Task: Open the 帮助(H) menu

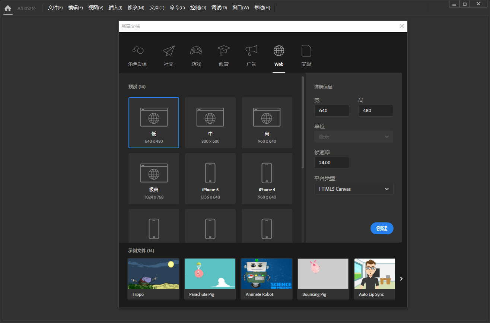Action: (x=262, y=8)
